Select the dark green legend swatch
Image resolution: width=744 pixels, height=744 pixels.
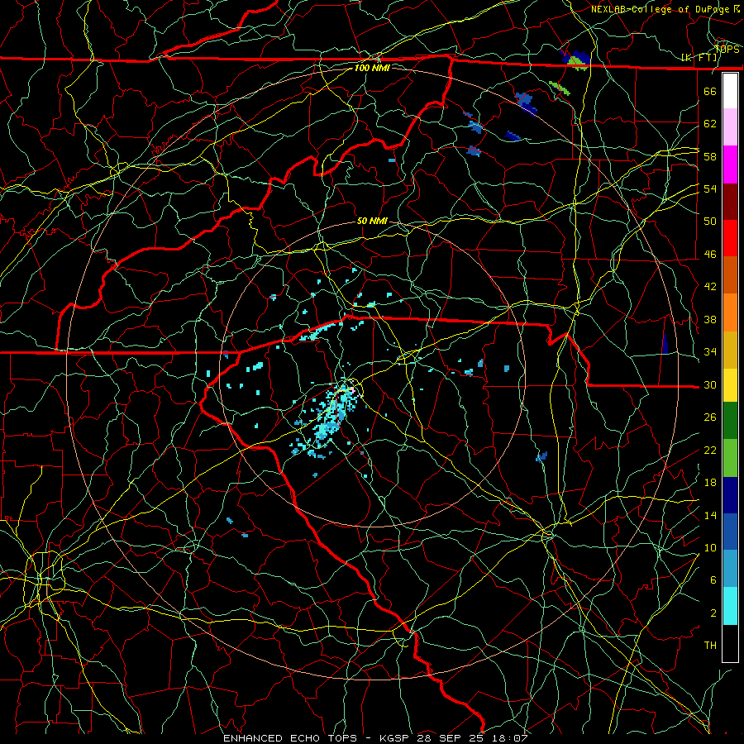pyautogui.click(x=730, y=421)
